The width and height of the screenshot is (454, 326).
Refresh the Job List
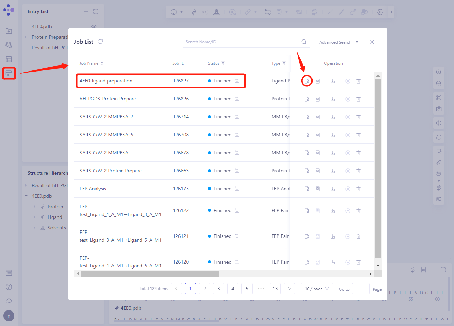(100, 42)
